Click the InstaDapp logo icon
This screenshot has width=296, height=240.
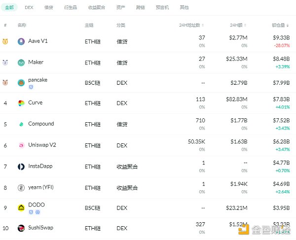pyautogui.click(x=21, y=167)
